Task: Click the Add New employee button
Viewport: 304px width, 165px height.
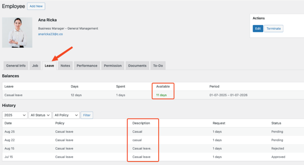Action: click(x=36, y=6)
